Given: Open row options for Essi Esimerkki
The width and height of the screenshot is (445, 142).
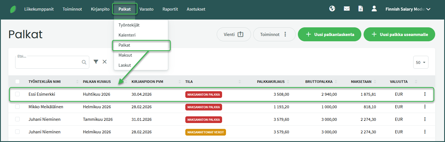Looking at the screenshot, I should pos(425,94).
